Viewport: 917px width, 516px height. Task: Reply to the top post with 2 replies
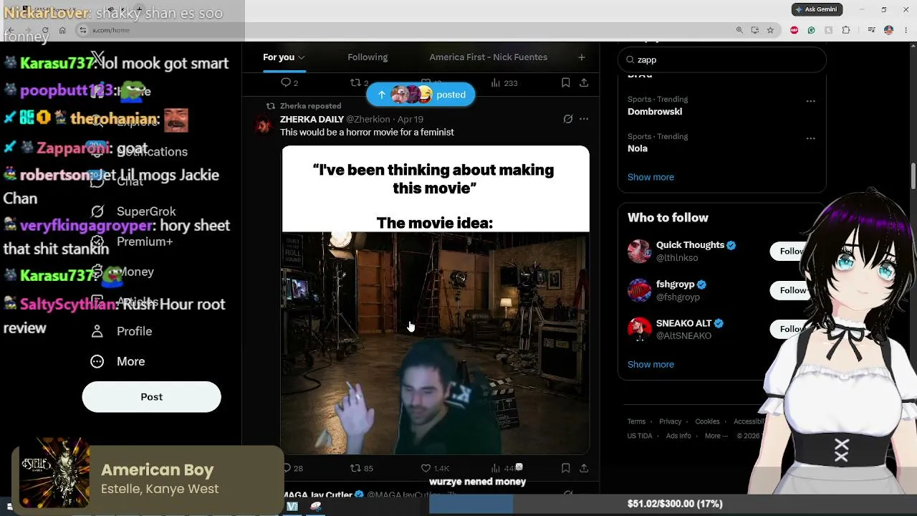click(x=289, y=83)
